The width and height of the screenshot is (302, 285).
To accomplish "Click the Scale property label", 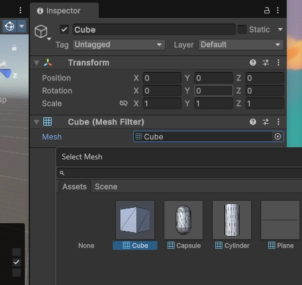I will click(52, 103).
